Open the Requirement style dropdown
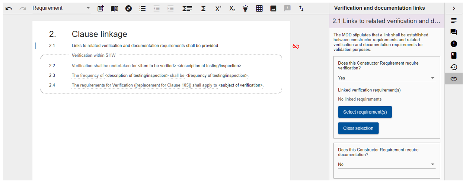The height and width of the screenshot is (183, 466). (x=61, y=8)
